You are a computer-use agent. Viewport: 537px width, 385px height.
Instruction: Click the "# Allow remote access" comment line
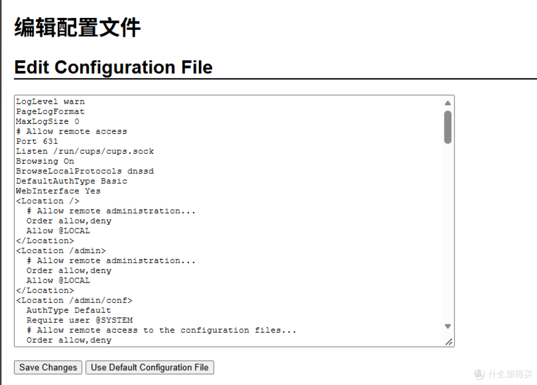(72, 132)
